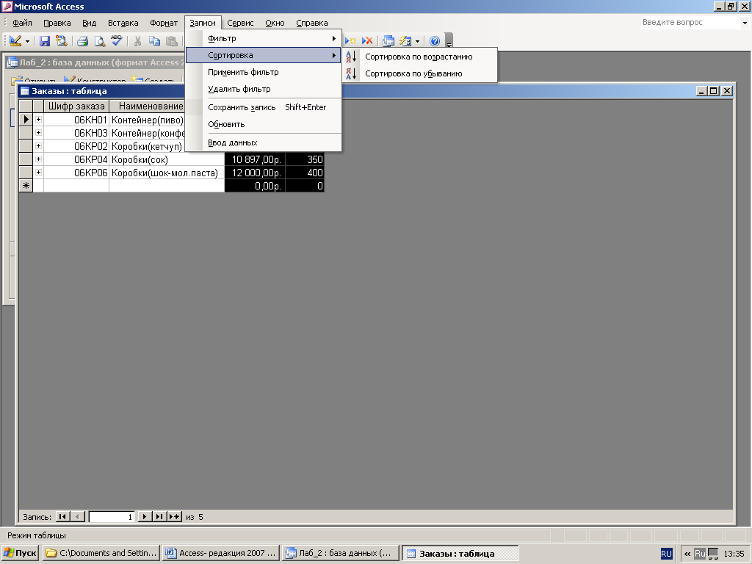Choose Сохранить запись menu item
The width and height of the screenshot is (752, 564).
[x=264, y=107]
